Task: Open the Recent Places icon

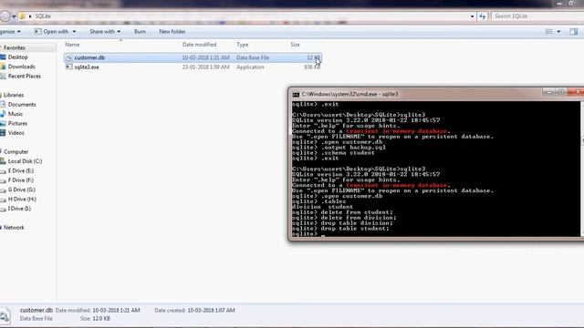Action: click(3, 77)
